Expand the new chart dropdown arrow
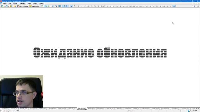Image resolution: width=200 pixels, height=112 pixels. [x=4, y=6]
